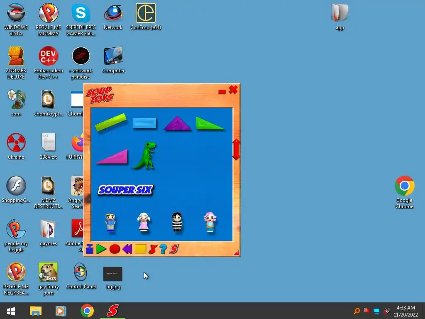
Task: Open the Skype SNIPED!! EPIC GAMER icon
Action: [81, 20]
